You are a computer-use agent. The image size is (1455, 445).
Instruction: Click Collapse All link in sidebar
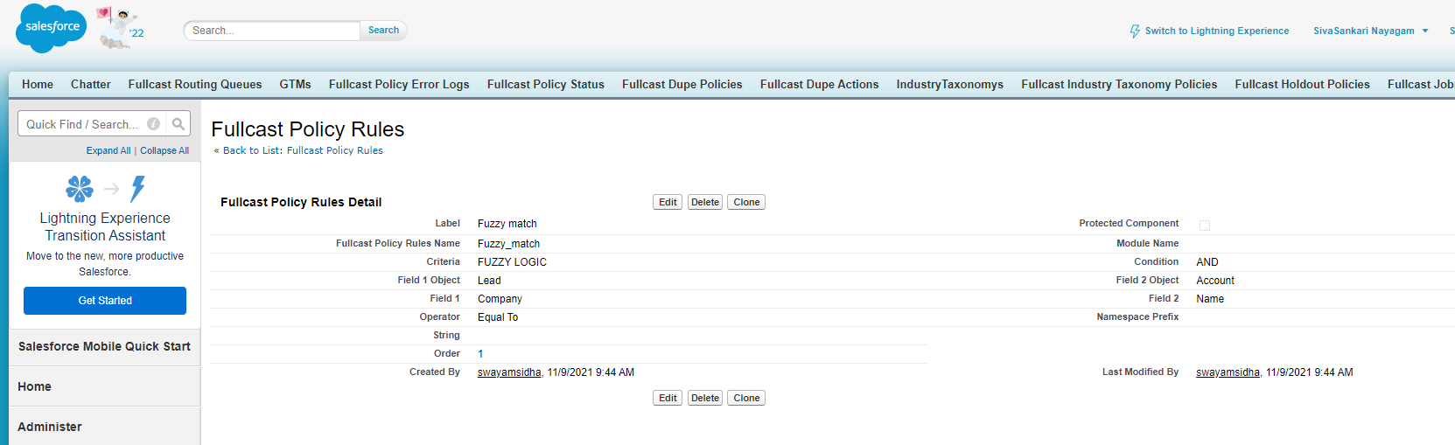pos(164,150)
